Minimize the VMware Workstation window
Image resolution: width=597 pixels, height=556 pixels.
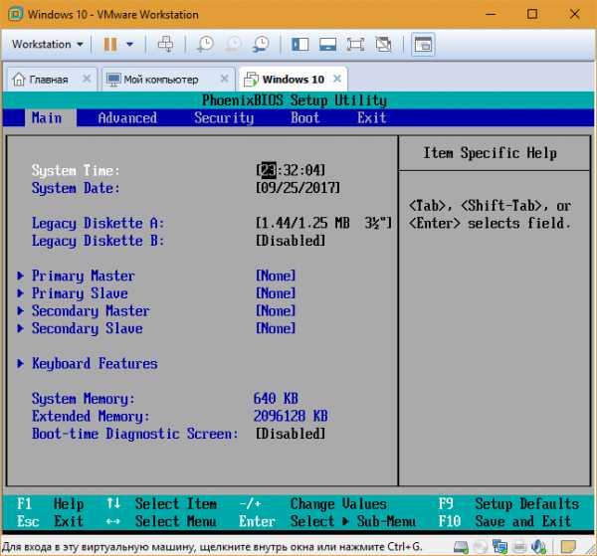coord(492,14)
